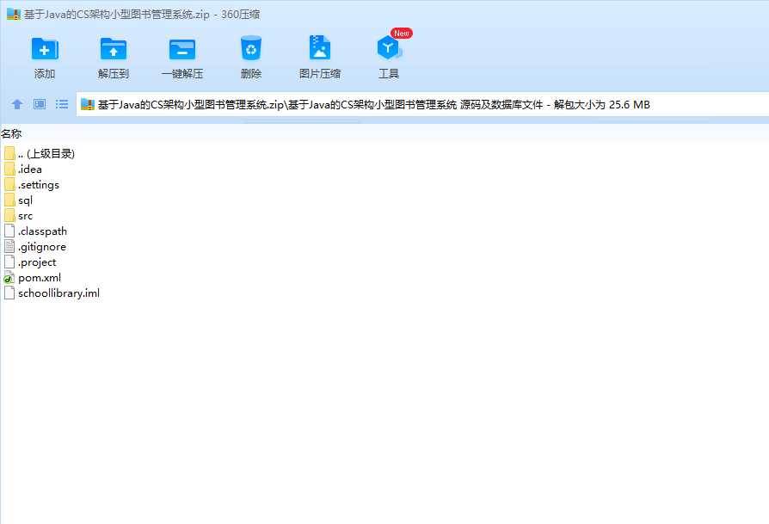Click the pom.xml file icon
This screenshot has height=524, width=769.
click(x=9, y=278)
